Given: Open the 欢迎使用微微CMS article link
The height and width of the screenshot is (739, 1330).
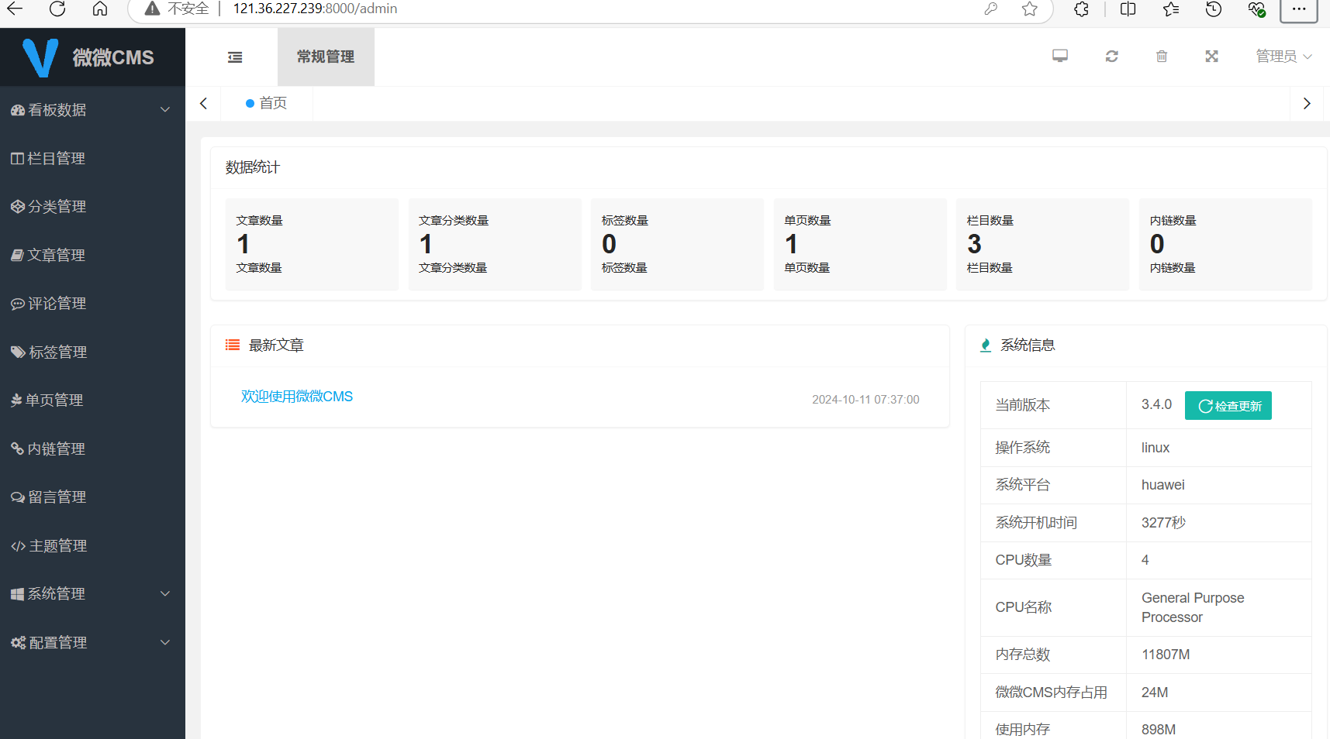Looking at the screenshot, I should pyautogui.click(x=296, y=397).
